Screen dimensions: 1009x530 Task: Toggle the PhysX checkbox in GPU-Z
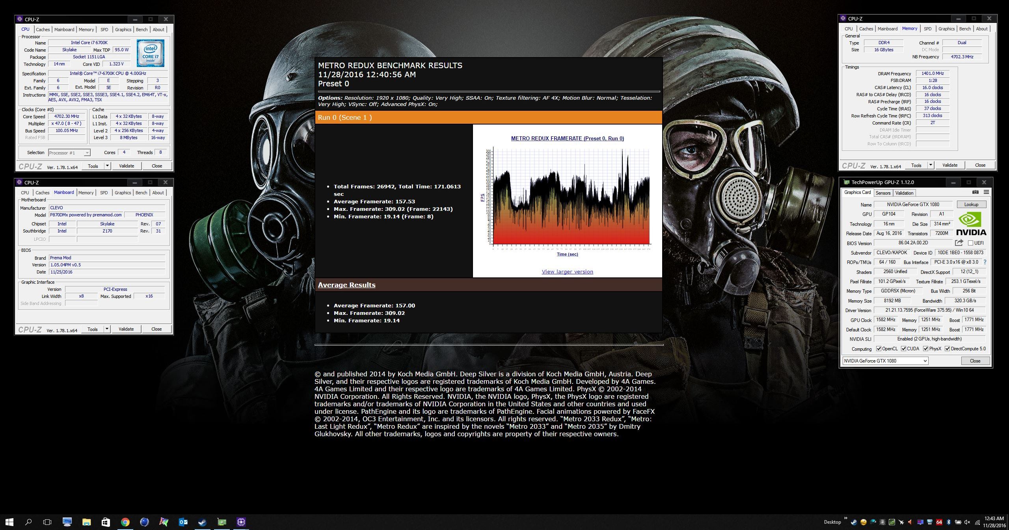click(925, 349)
